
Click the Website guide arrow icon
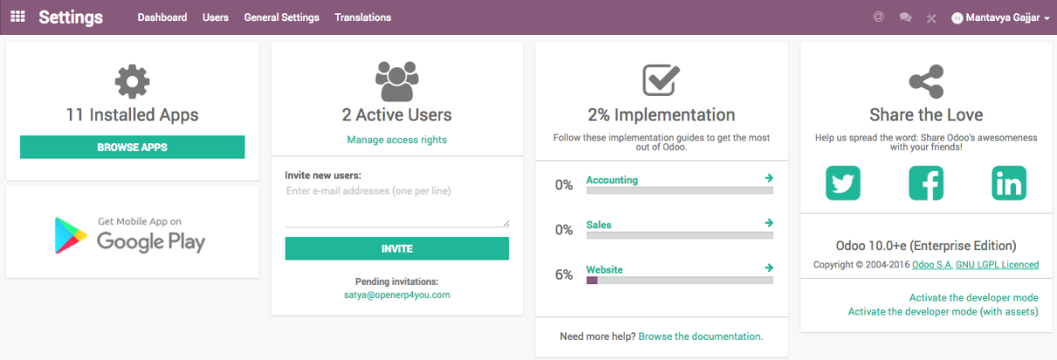769,267
